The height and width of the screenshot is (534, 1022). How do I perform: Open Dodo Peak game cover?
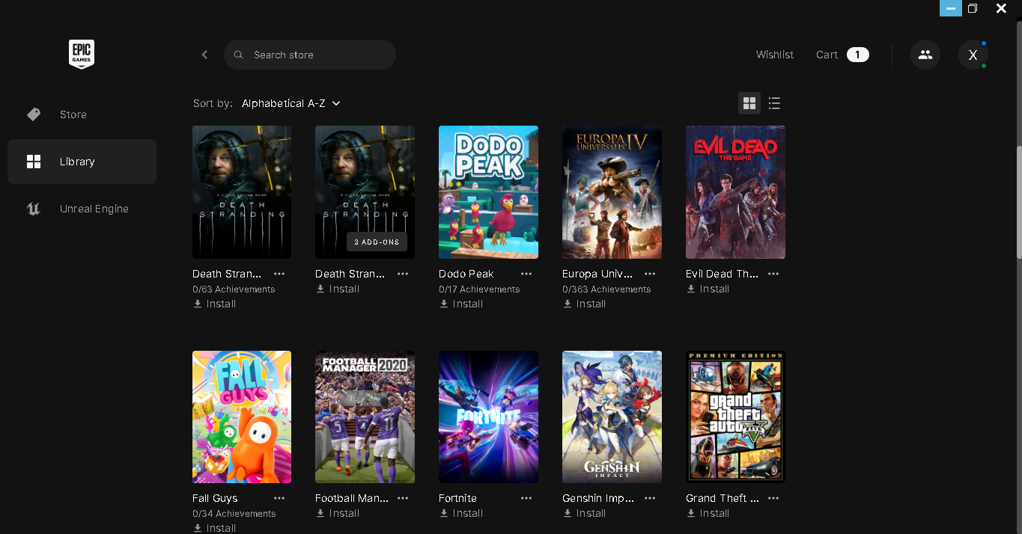(x=488, y=192)
